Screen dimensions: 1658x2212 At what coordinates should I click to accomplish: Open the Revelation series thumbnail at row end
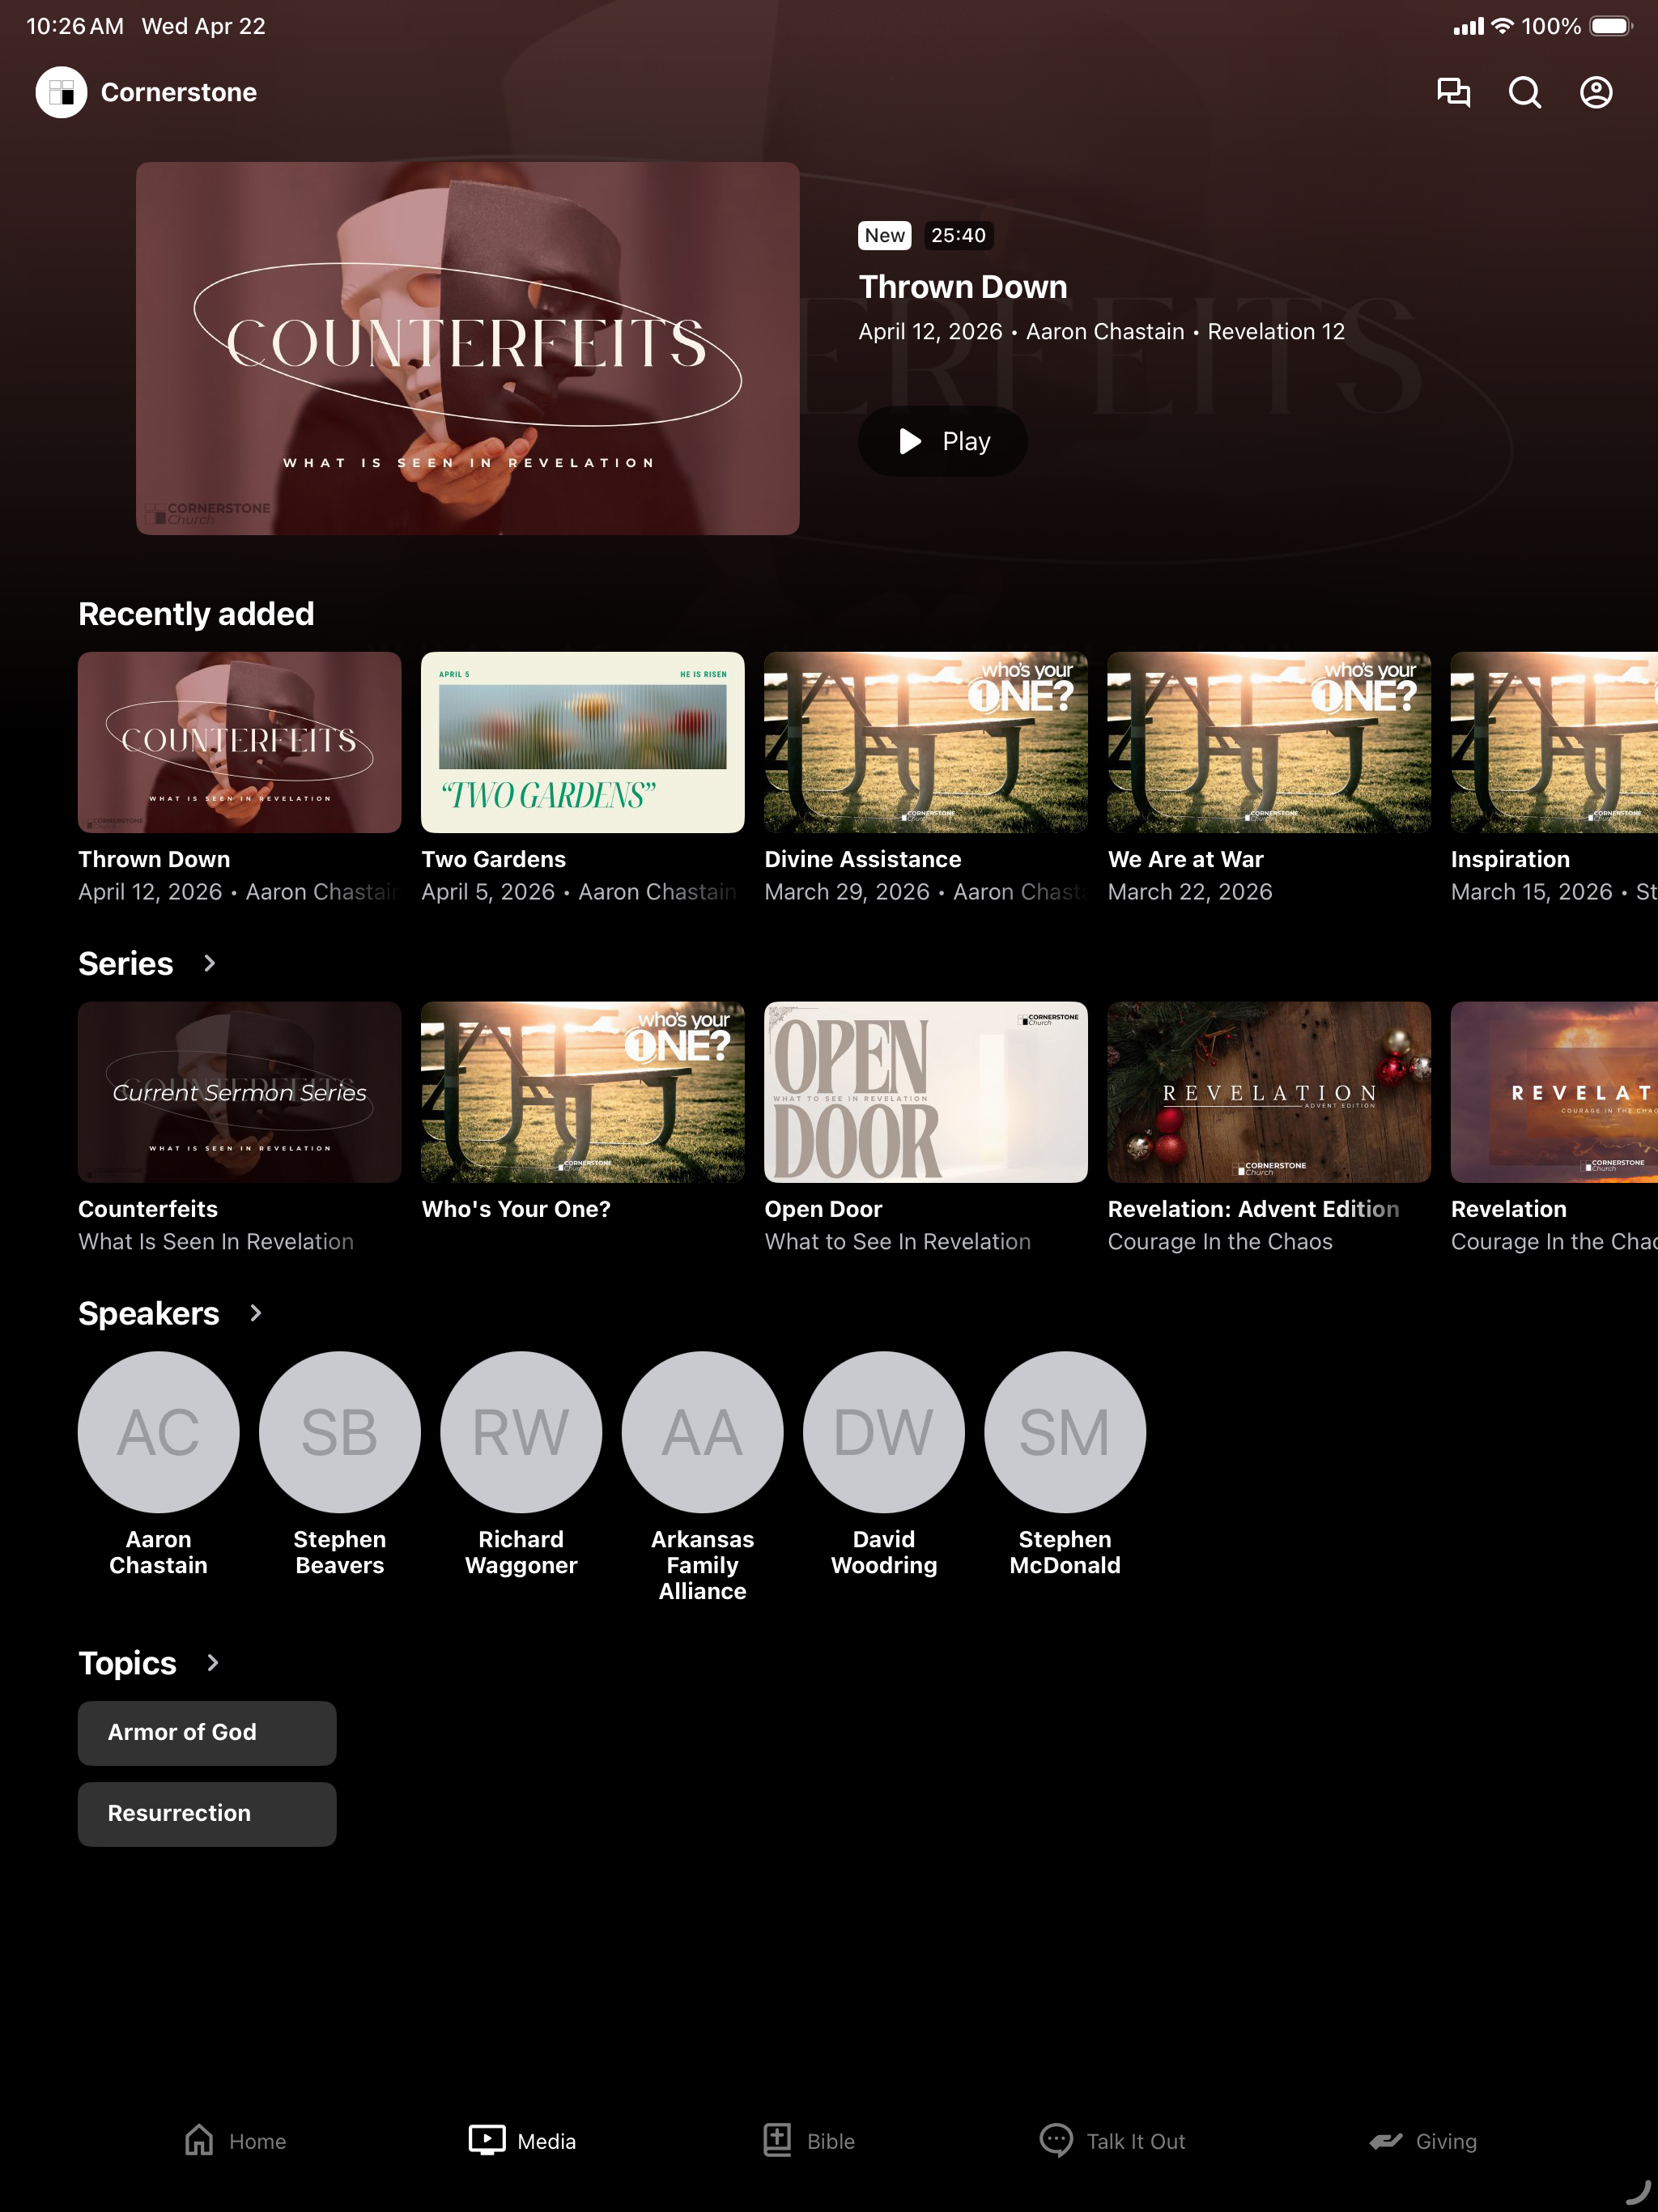1554,1092
